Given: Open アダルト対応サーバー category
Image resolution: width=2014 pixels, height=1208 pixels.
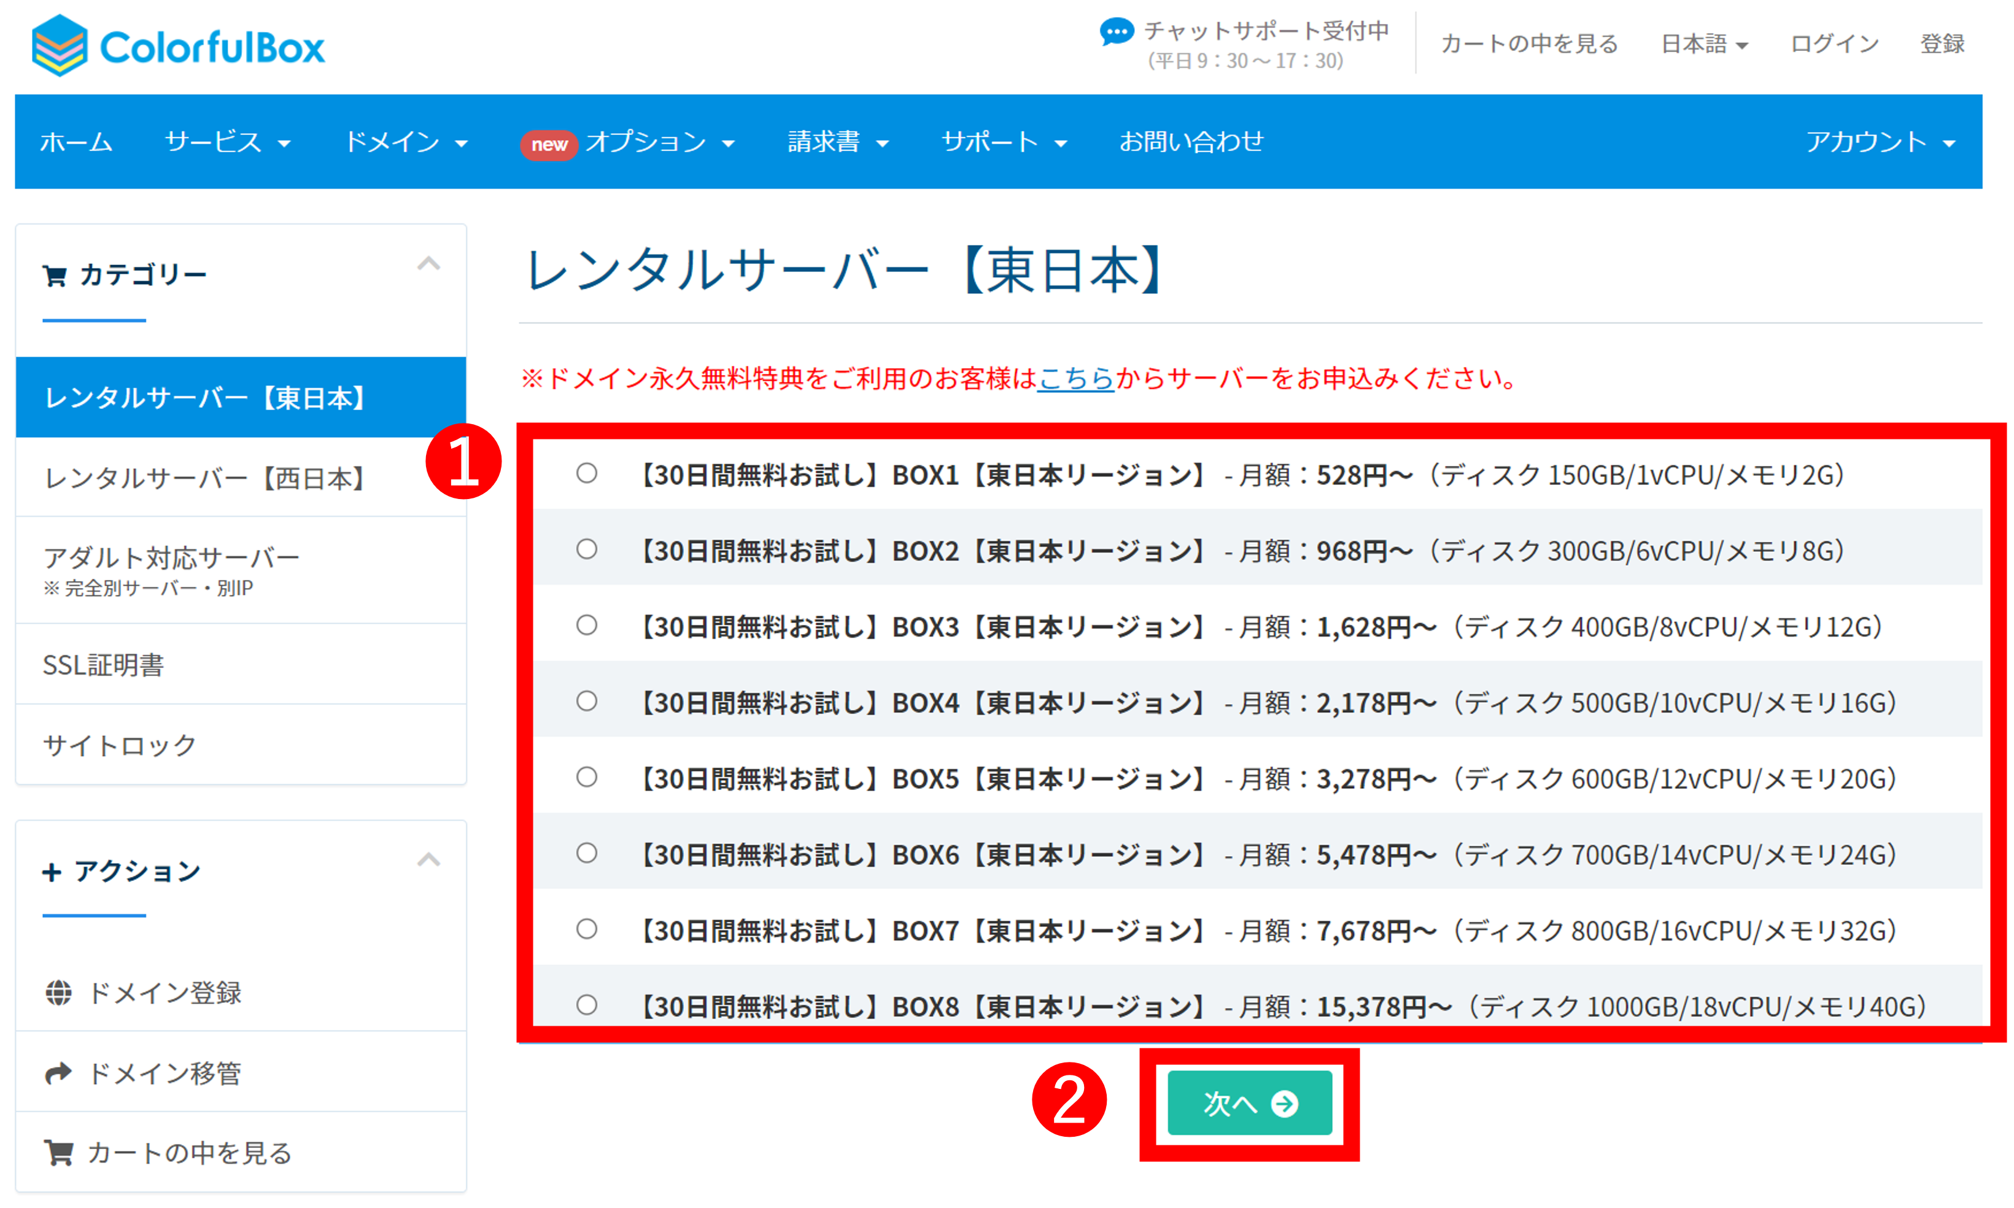Looking at the screenshot, I should [x=241, y=570].
